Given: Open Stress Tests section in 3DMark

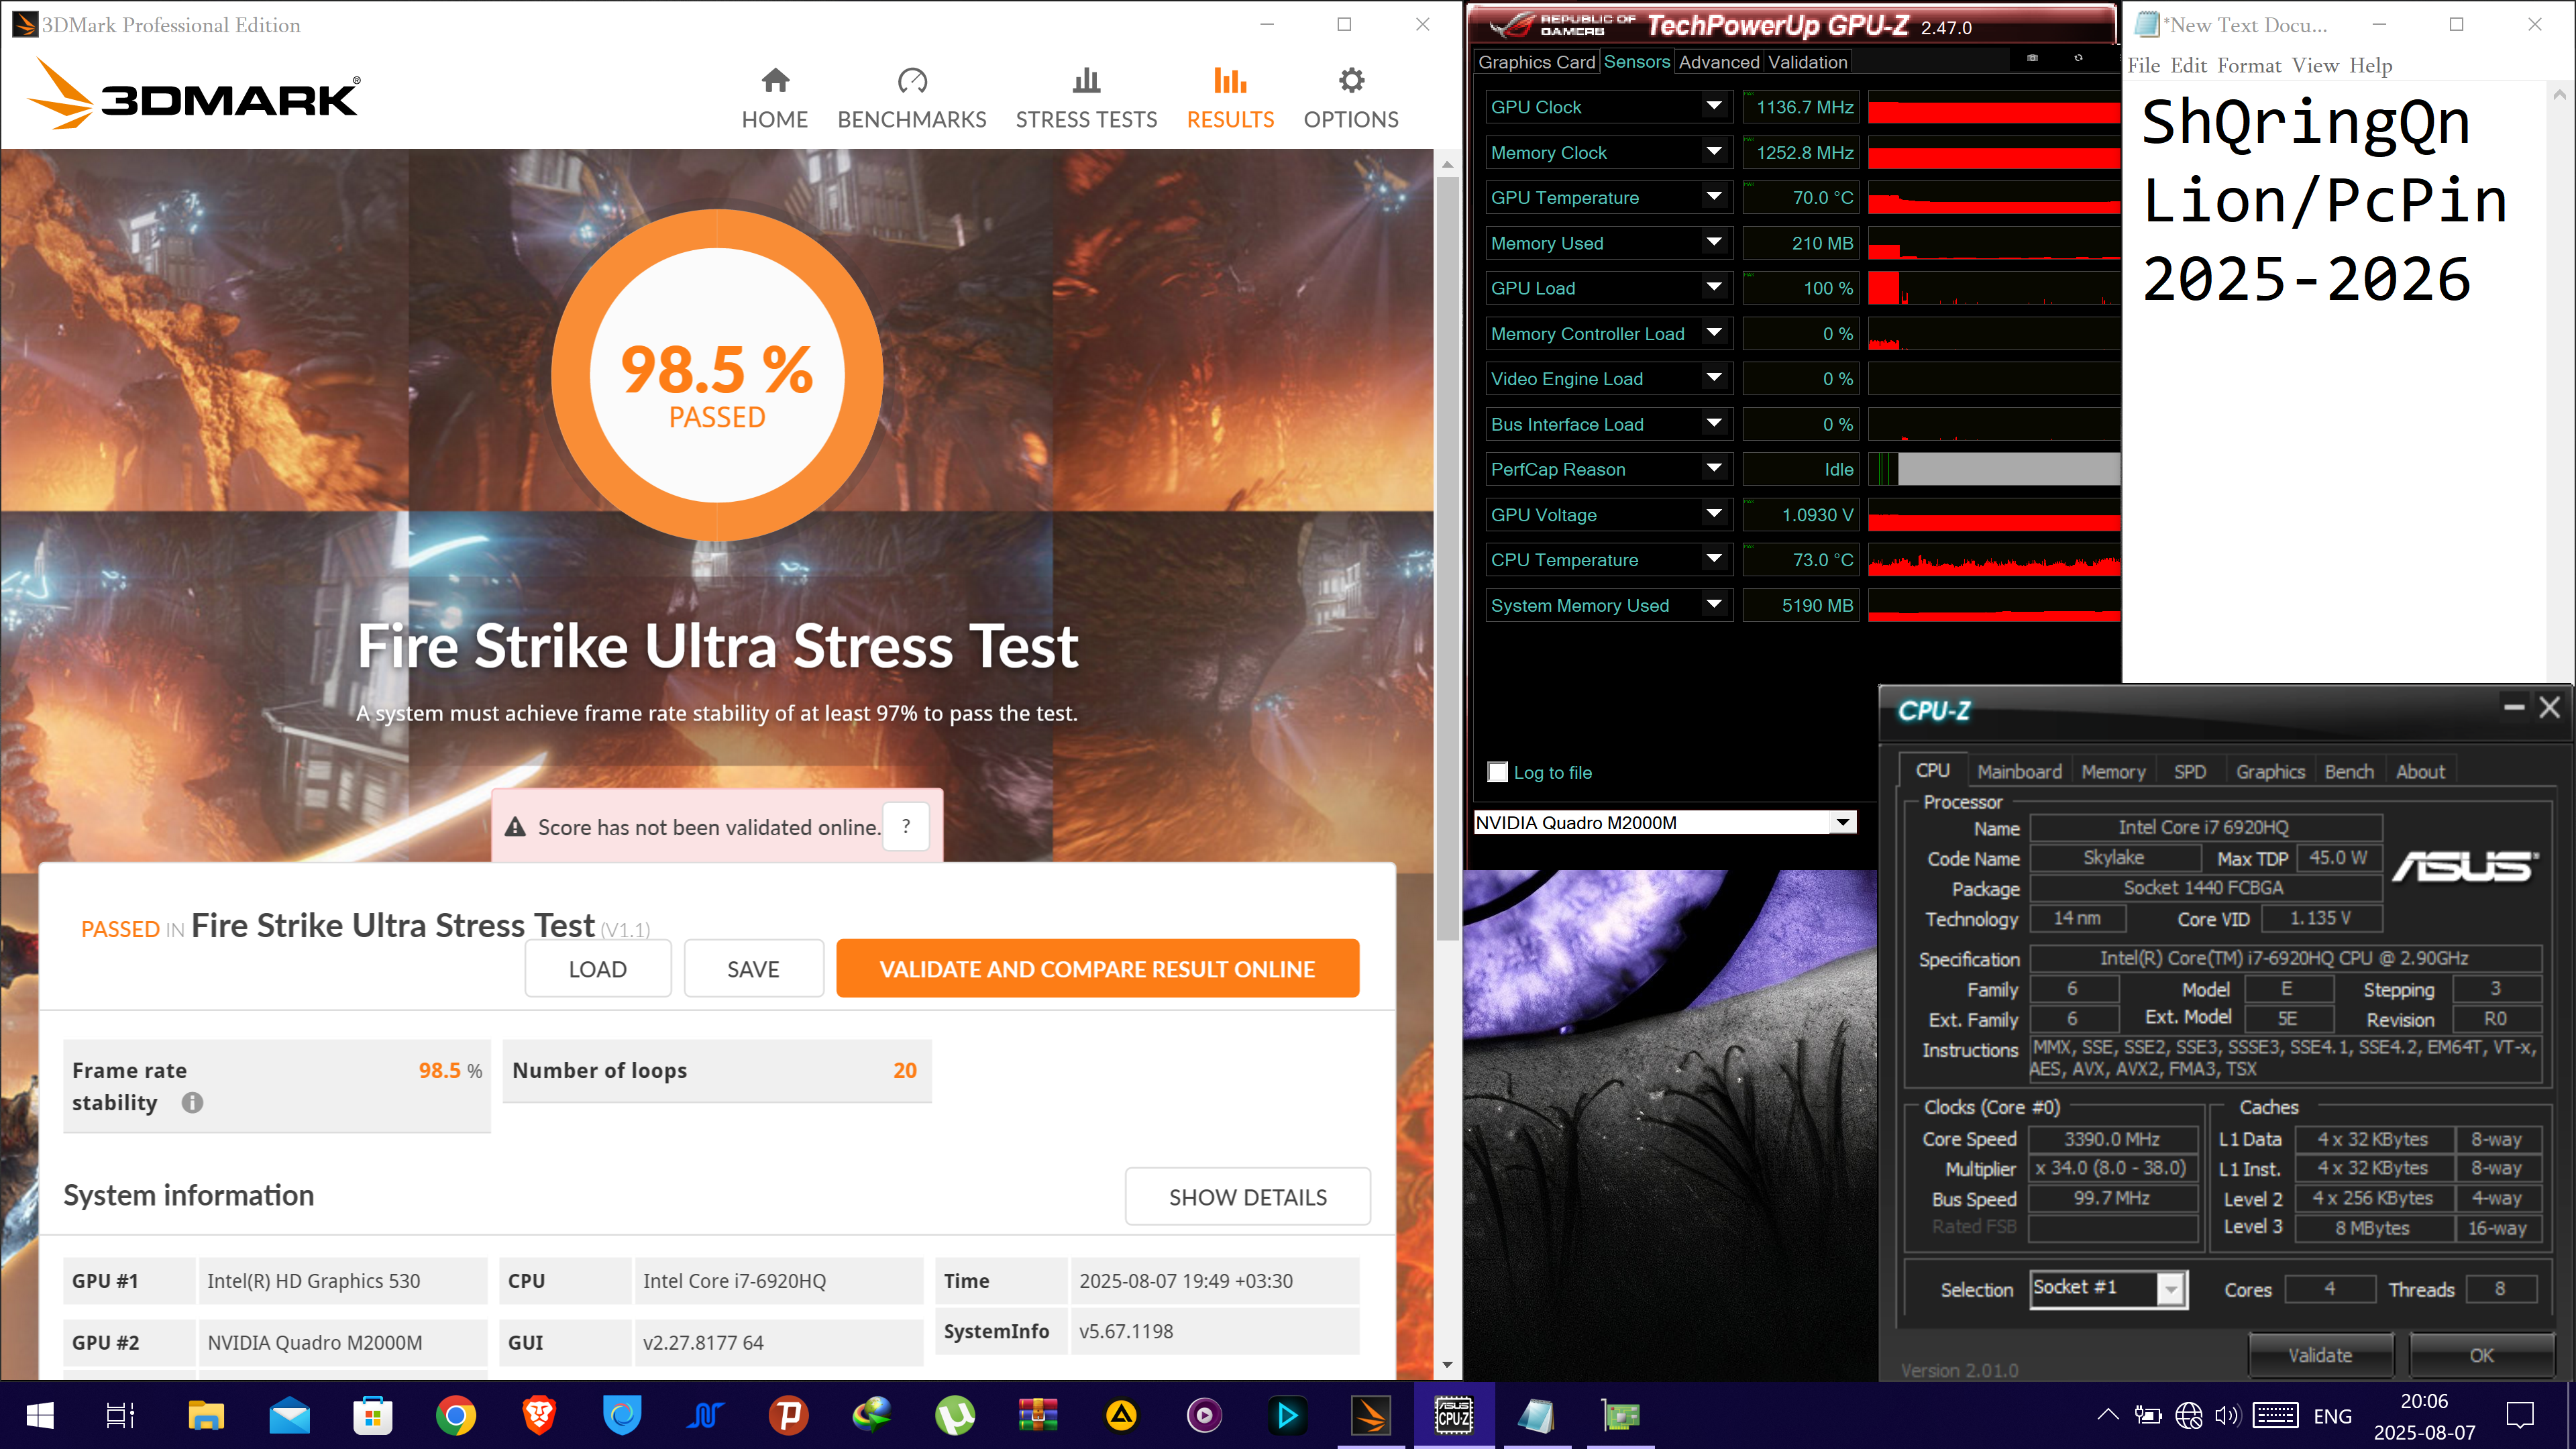Looking at the screenshot, I should click(1086, 98).
